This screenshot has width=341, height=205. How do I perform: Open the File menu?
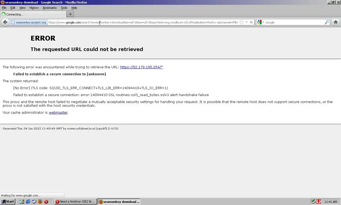4,8
